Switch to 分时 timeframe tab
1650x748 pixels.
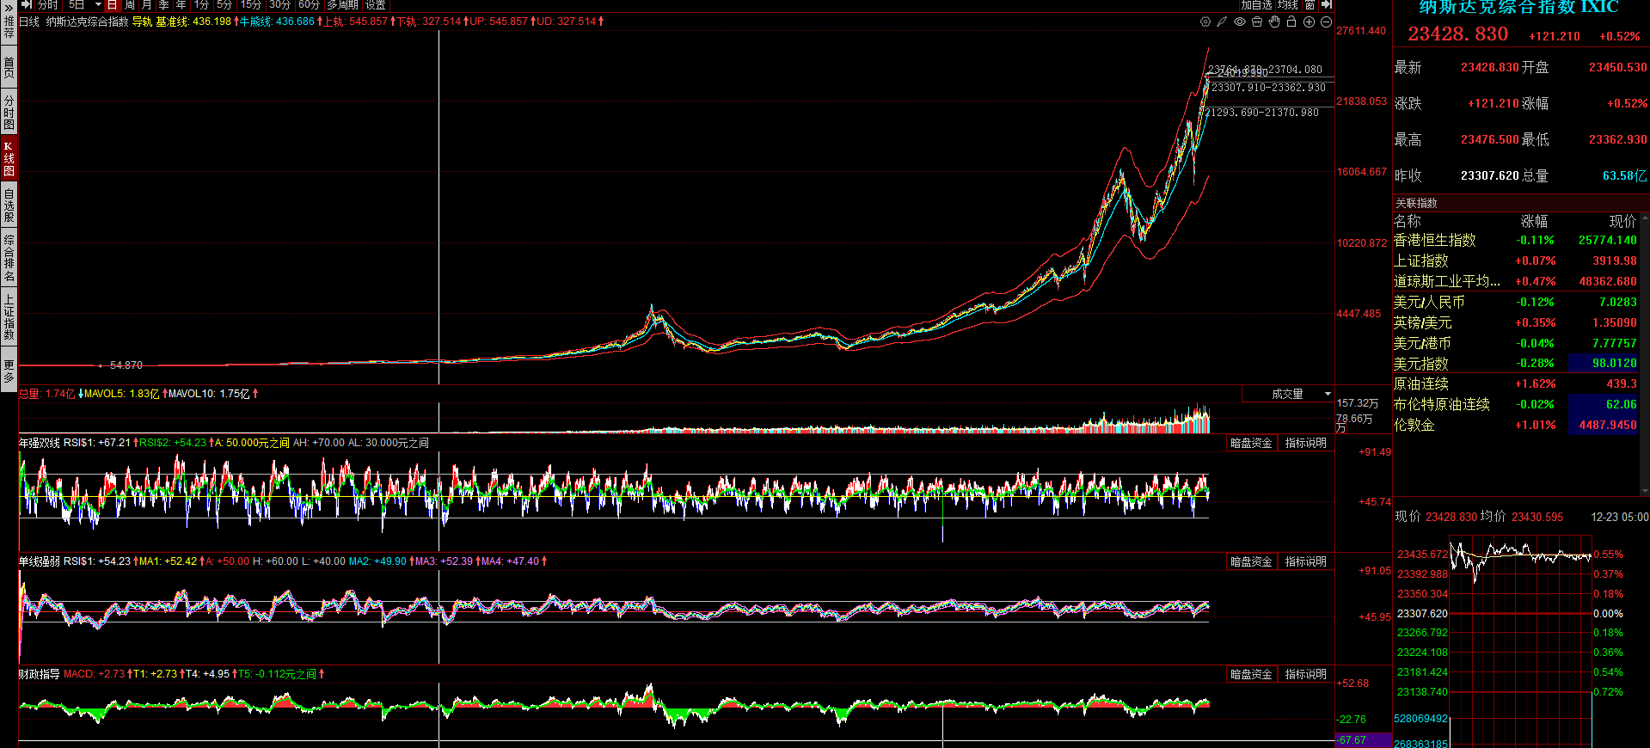(48, 5)
